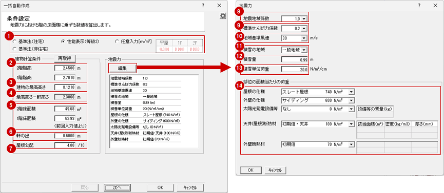The width and height of the screenshot is (444, 193).
Task: Click OK in 一括自動作成 dialog
Action: point(160,188)
